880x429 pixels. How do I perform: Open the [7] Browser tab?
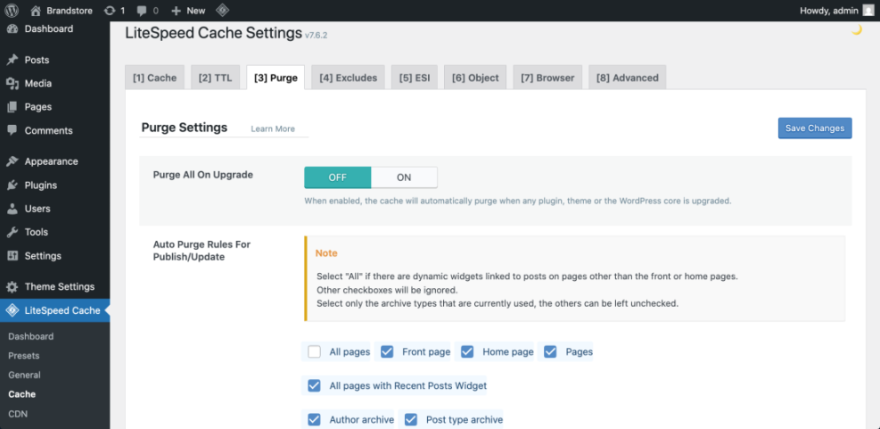pyautogui.click(x=547, y=78)
